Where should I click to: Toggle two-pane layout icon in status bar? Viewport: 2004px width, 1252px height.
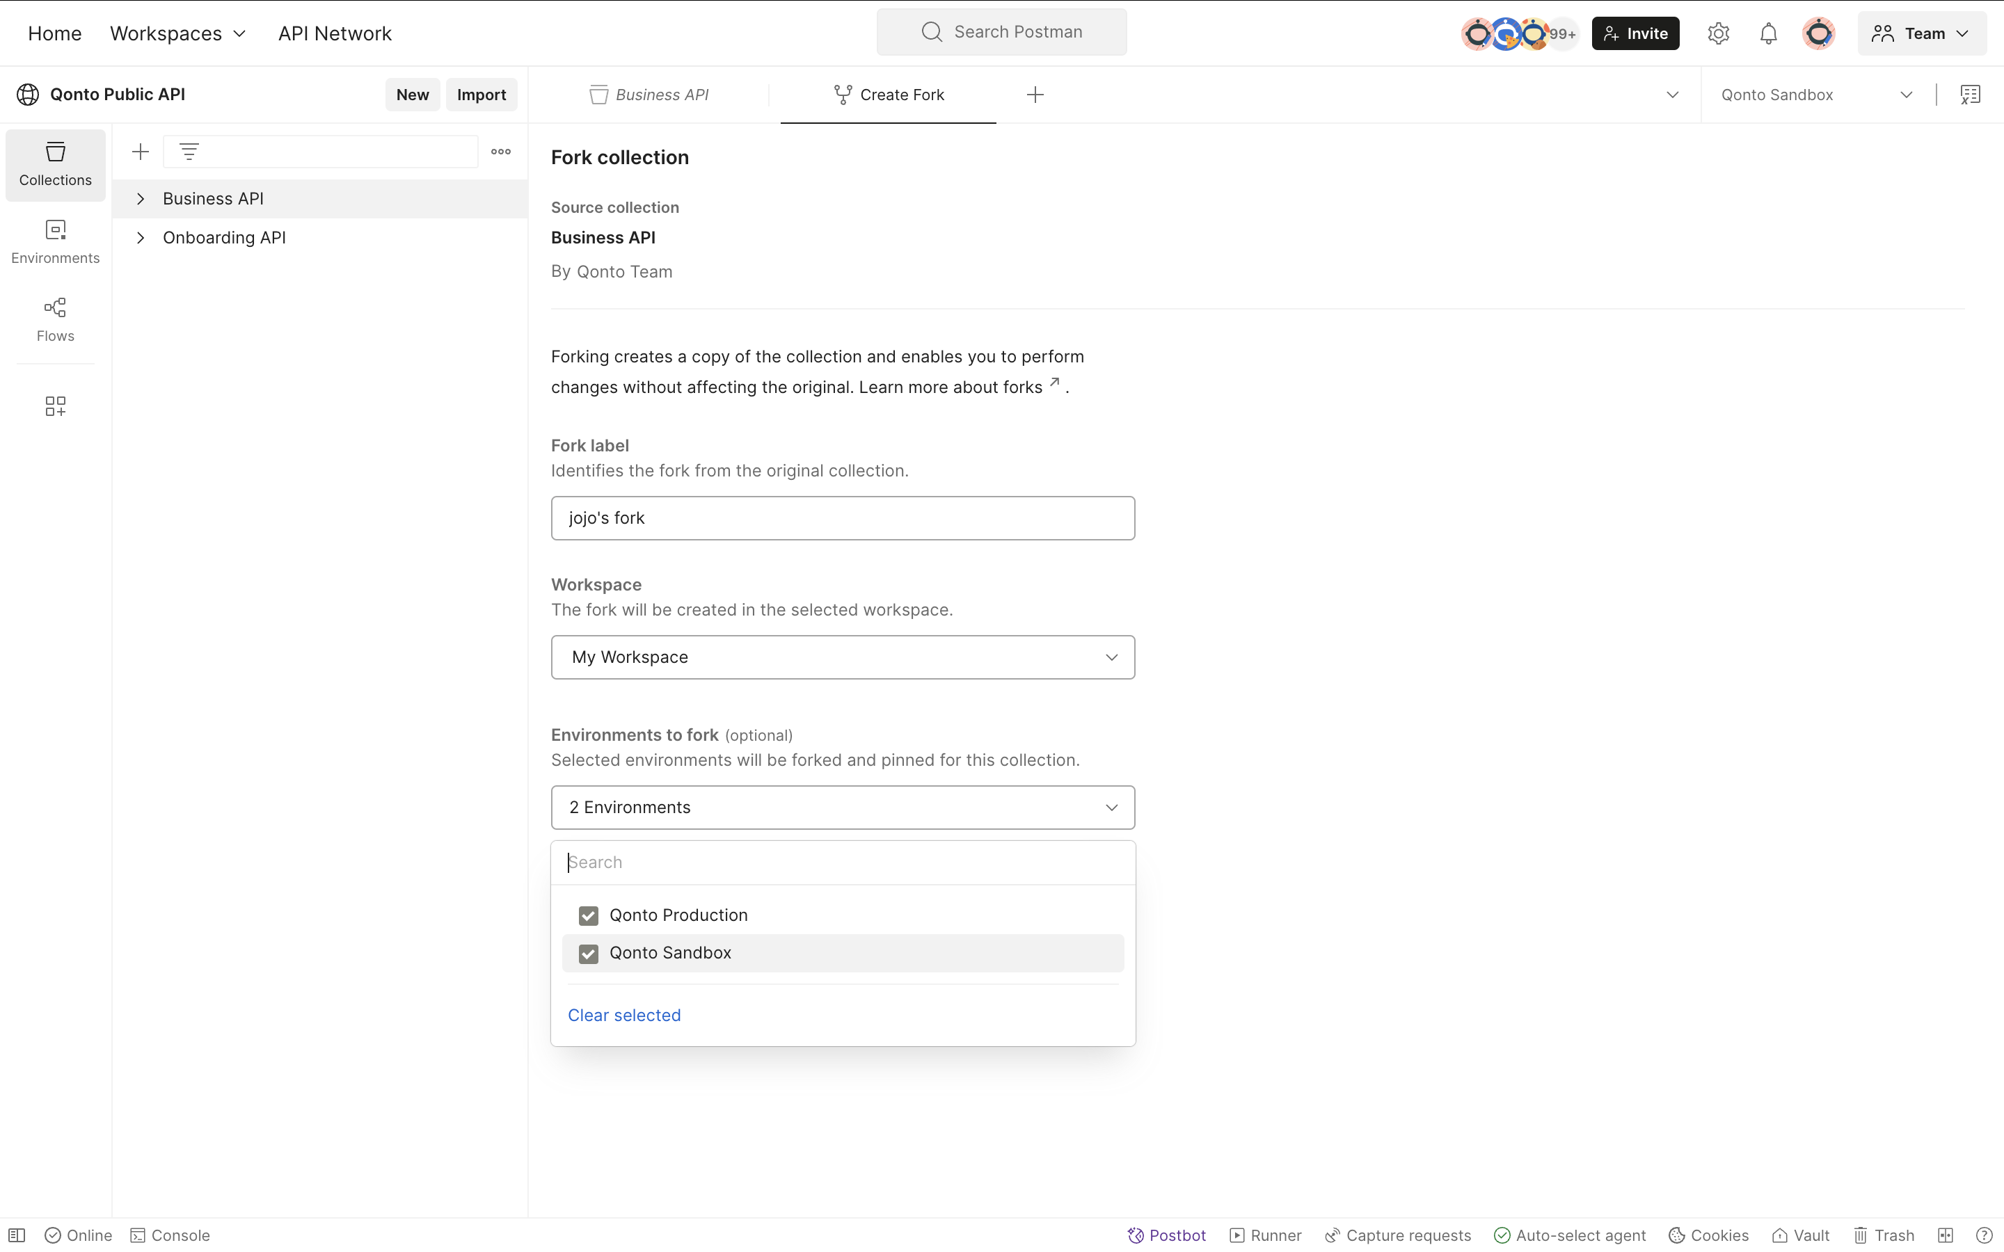[1946, 1235]
